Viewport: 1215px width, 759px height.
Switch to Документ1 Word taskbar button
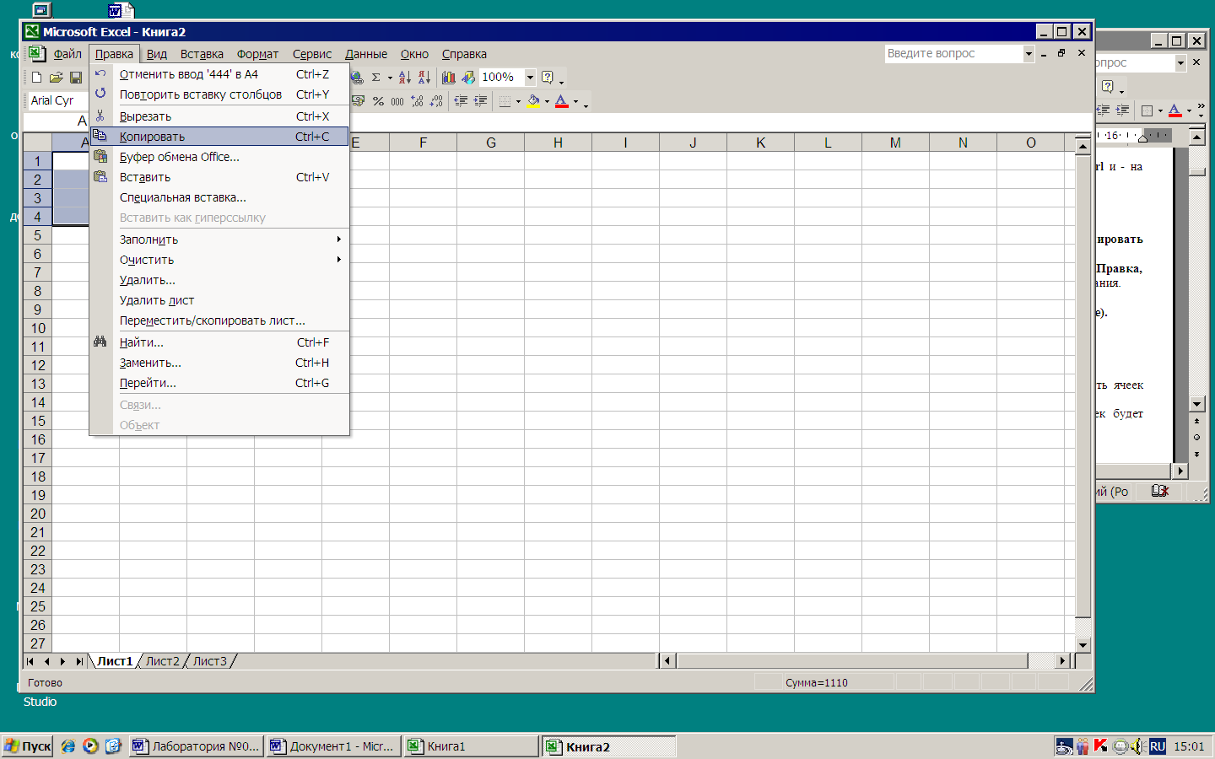(x=332, y=746)
